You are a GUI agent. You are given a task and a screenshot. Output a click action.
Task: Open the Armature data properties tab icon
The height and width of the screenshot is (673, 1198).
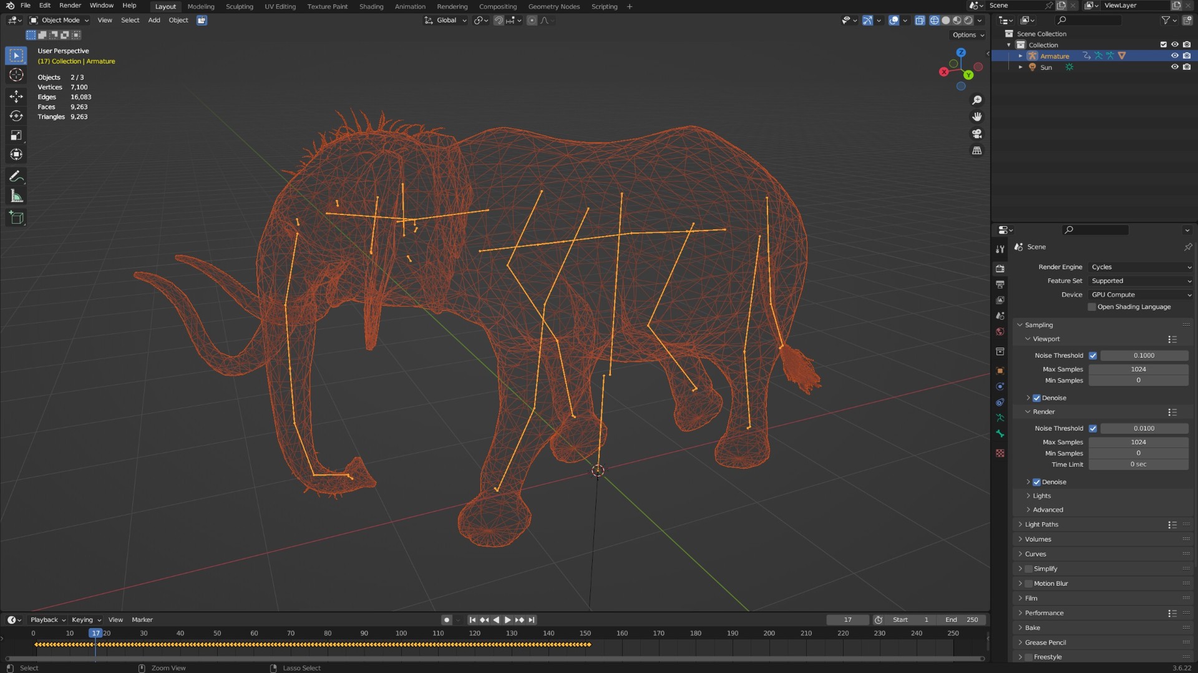point(1000,418)
